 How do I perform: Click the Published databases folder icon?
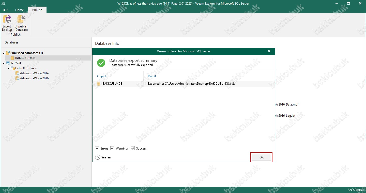point(8,53)
